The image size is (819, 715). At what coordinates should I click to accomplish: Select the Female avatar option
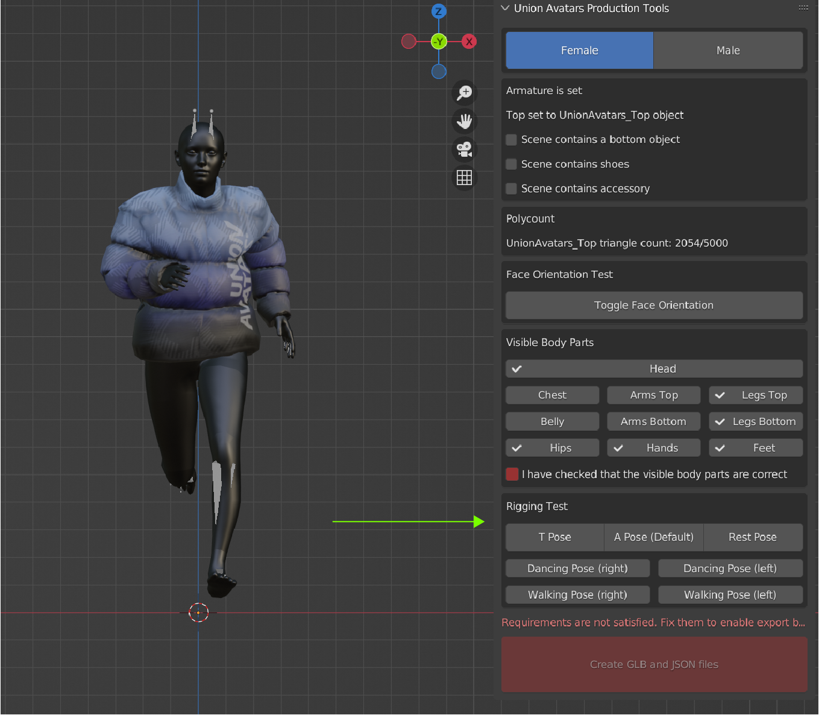pos(580,51)
